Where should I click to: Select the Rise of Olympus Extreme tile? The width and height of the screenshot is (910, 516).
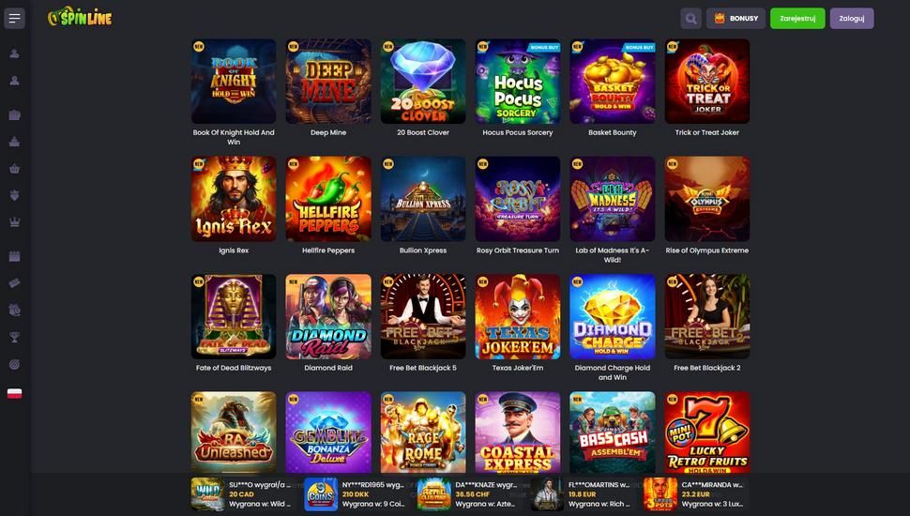coord(706,199)
